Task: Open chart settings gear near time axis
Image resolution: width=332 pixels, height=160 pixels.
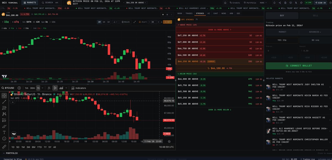Action: pos(169,141)
